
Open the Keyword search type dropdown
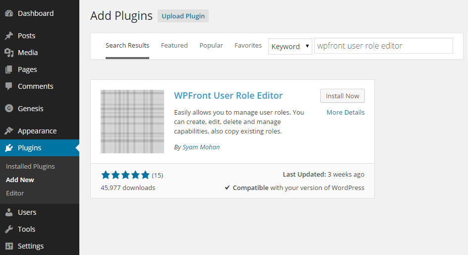(290, 46)
